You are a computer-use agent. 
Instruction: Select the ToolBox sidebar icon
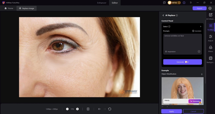pos(211,27)
